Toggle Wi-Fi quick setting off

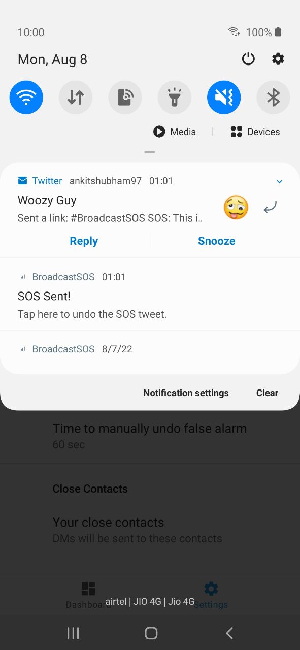pyautogui.click(x=26, y=97)
